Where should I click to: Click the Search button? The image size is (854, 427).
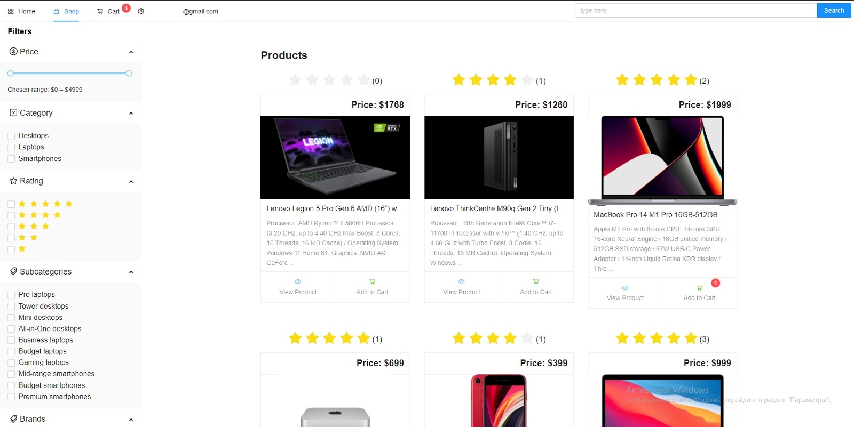click(x=833, y=10)
